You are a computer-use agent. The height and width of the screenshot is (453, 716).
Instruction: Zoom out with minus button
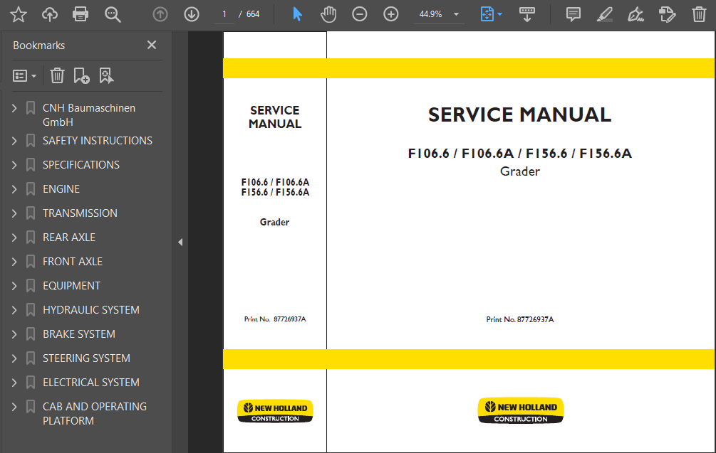pos(360,15)
